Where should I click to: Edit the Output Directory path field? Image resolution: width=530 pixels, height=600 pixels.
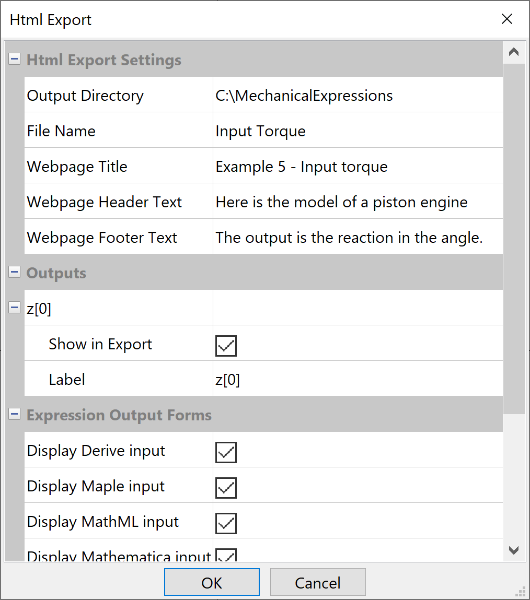click(357, 96)
